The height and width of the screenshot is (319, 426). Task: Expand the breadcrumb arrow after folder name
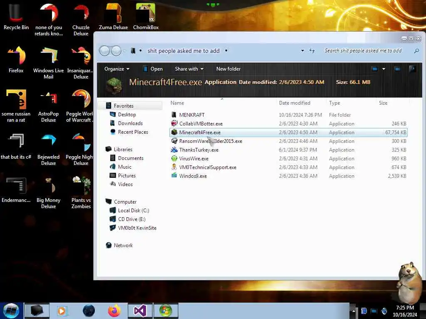pyautogui.click(x=226, y=50)
